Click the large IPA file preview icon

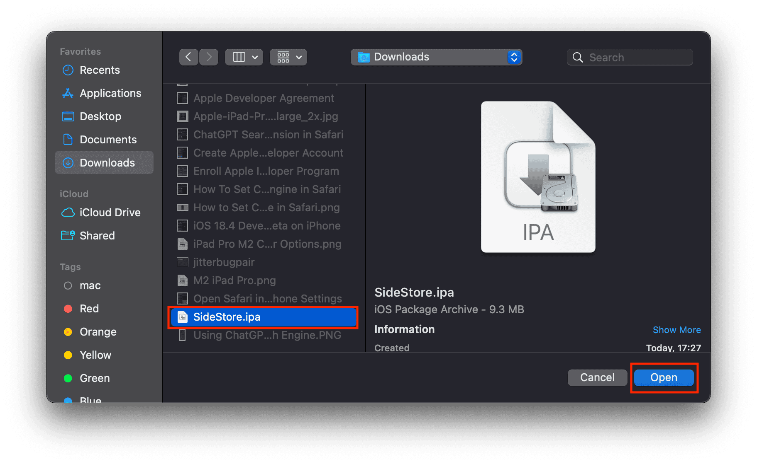[538, 177]
